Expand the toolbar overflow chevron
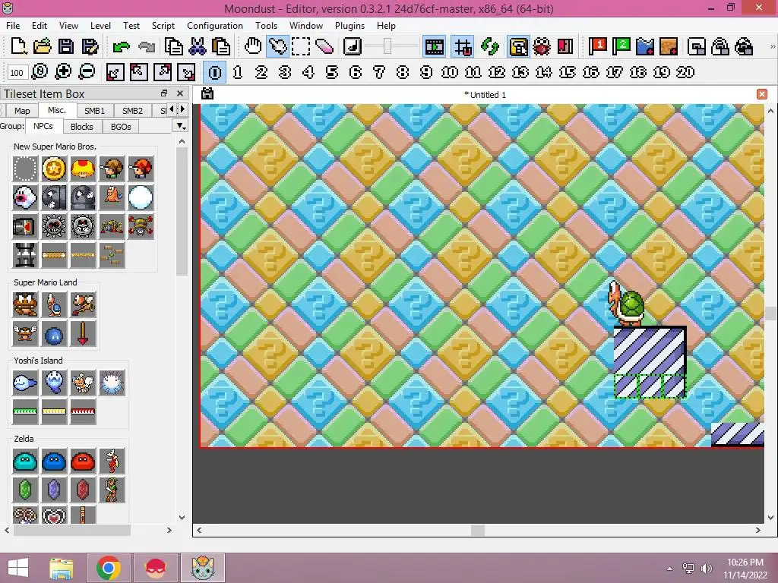Viewport: 778px width, 583px height. [x=772, y=46]
